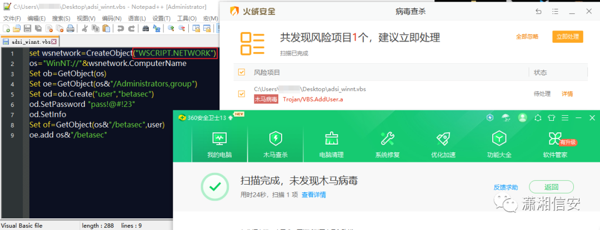Click the 我的电脑 tab in 360 Safe

(x=219, y=145)
